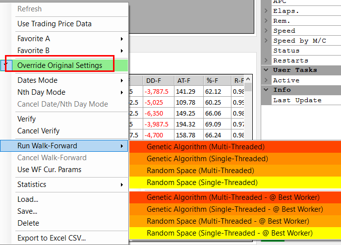The height and width of the screenshot is (245, 341).
Task: Toggle Override Original Settings menu option
Action: pyautogui.click(x=59, y=65)
